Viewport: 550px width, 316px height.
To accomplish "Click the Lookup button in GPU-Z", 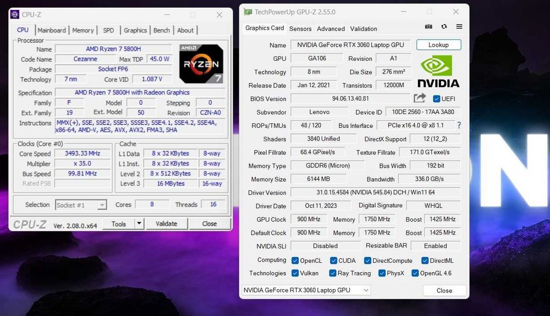I will point(438,45).
